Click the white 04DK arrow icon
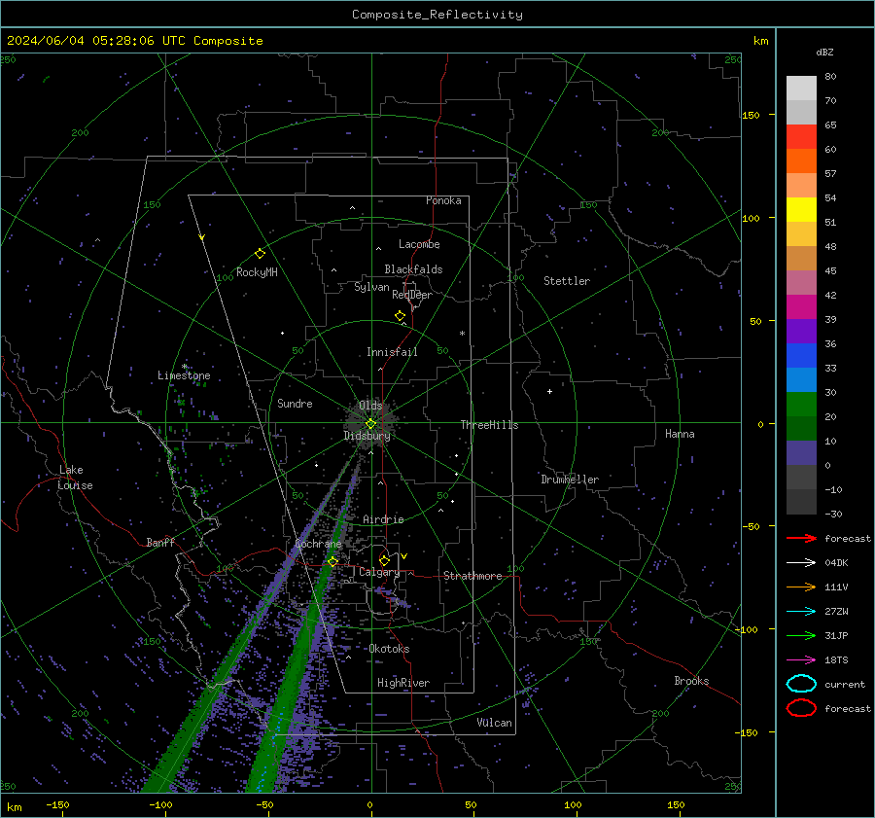The image size is (875, 818). point(801,562)
